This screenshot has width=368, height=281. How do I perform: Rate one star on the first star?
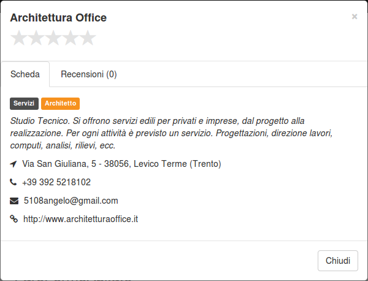tap(19, 38)
